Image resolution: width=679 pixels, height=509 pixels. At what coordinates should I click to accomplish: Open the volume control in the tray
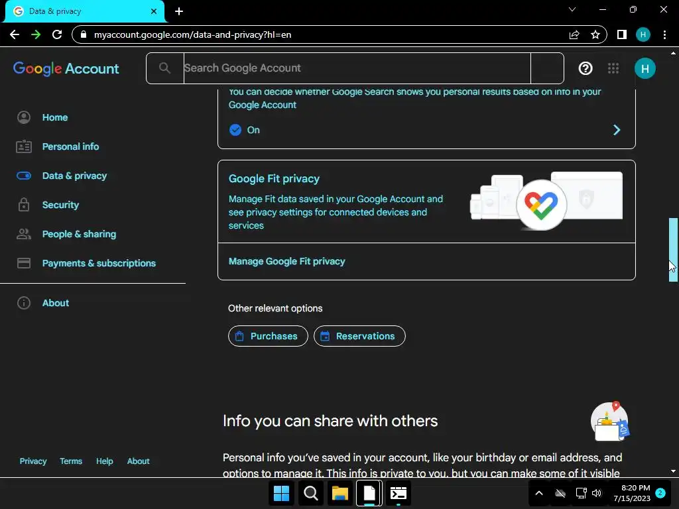(x=597, y=493)
